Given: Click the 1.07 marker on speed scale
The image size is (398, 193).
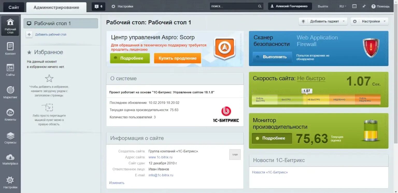Looking at the screenshot, I should click(x=307, y=91).
